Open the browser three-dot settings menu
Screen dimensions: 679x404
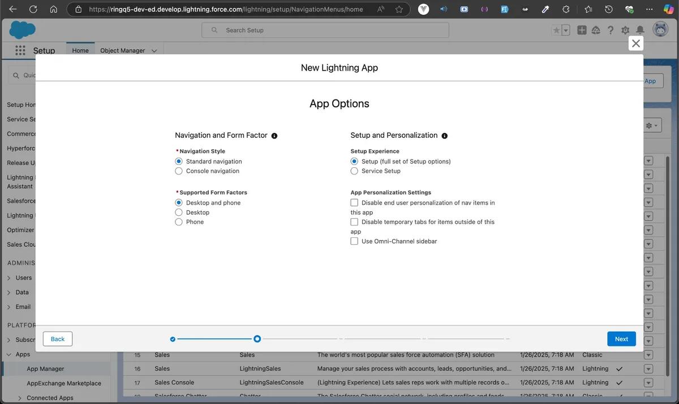(x=649, y=9)
